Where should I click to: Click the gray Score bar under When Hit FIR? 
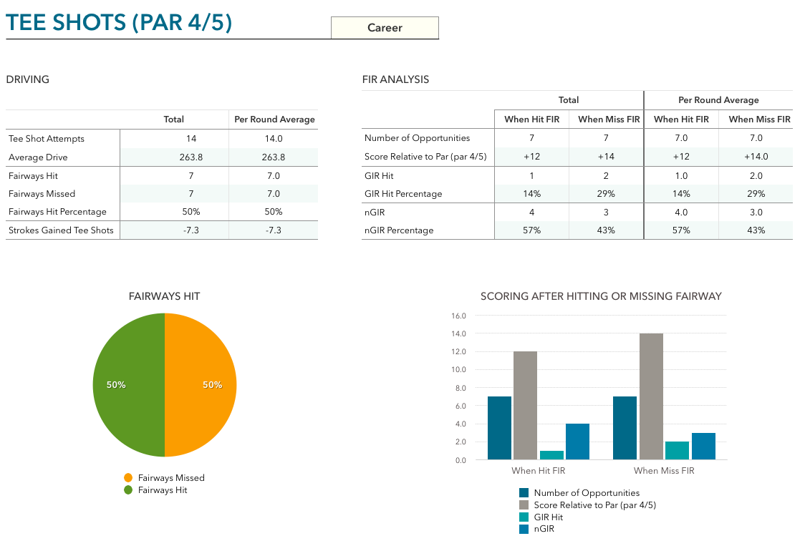coord(526,405)
